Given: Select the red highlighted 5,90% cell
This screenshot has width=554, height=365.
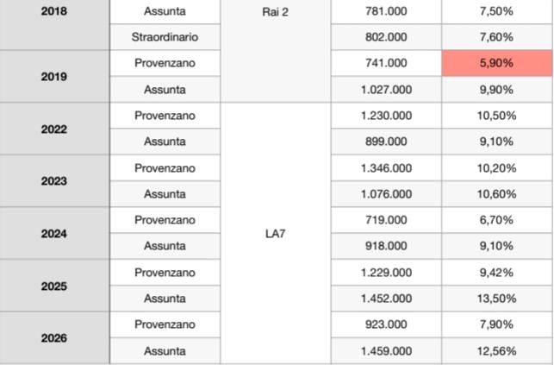Looking at the screenshot, I should 497,63.
